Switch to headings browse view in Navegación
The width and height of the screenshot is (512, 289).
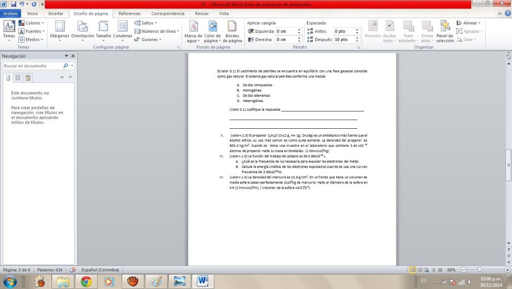8,78
